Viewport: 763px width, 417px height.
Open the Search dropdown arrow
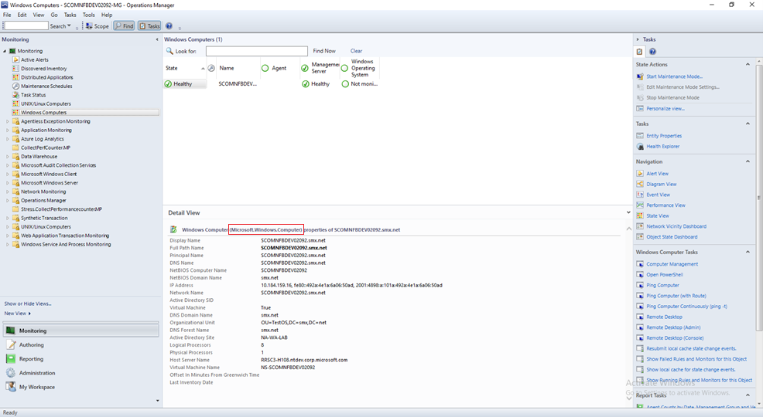[69, 25]
